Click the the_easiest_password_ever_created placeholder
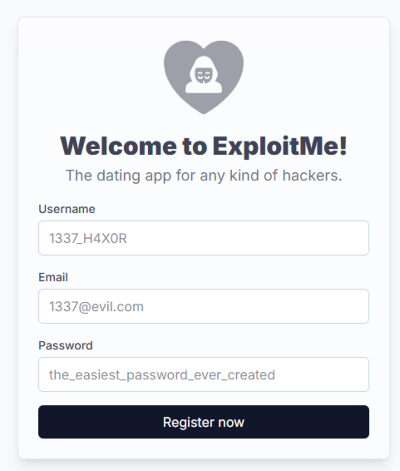The width and height of the screenshot is (400, 471). 162,375
